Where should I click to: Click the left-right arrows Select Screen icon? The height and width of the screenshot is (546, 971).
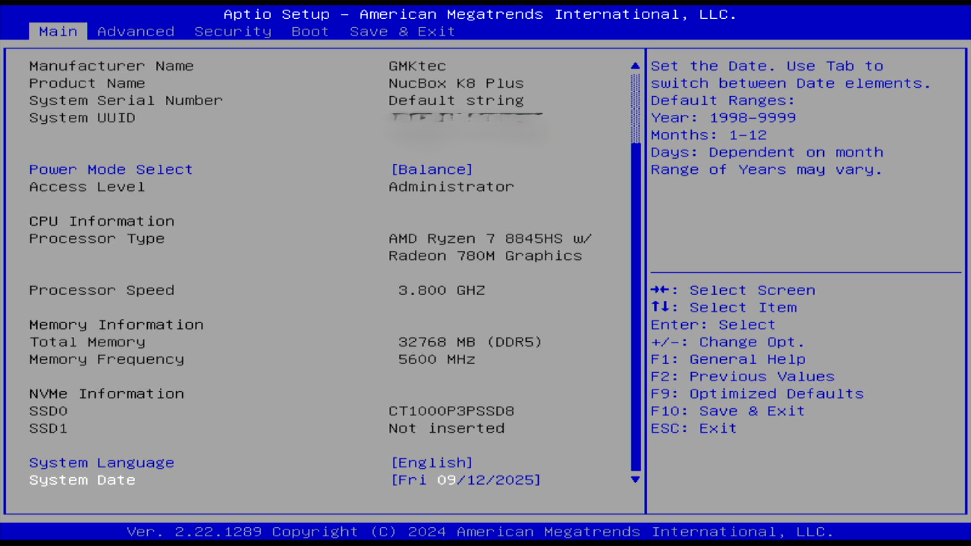(x=660, y=290)
